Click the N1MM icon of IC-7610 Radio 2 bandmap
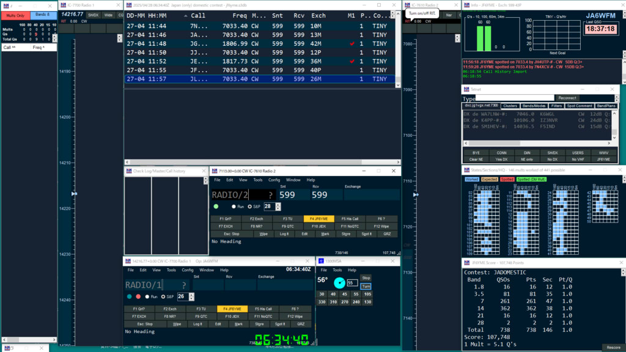This screenshot has width=626, height=352. (407, 5)
